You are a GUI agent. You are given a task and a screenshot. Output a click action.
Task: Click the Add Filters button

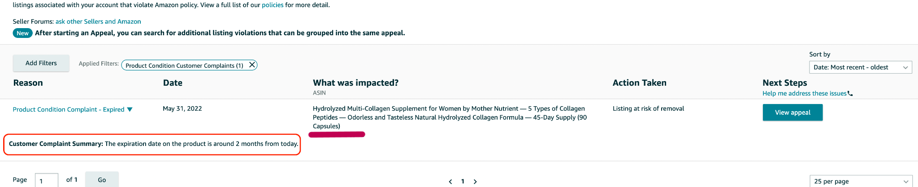[41, 63]
